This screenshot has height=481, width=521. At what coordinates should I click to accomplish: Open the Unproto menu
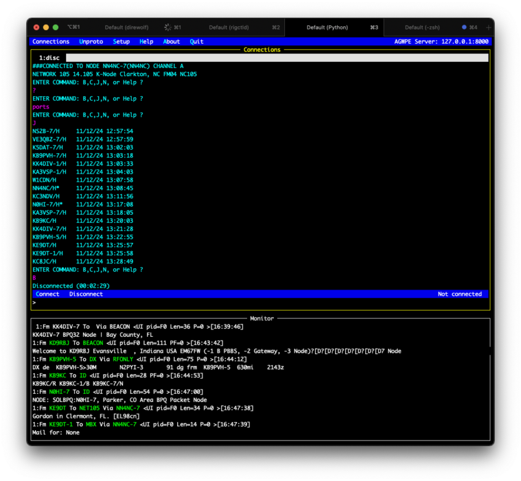pos(91,42)
